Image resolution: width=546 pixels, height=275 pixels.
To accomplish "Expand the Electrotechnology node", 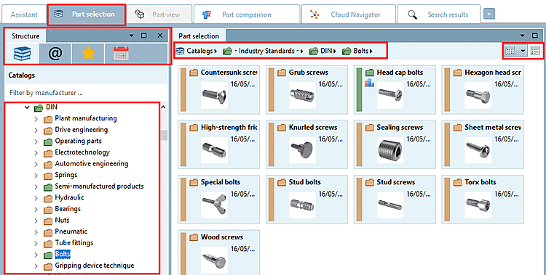I will 36,153.
